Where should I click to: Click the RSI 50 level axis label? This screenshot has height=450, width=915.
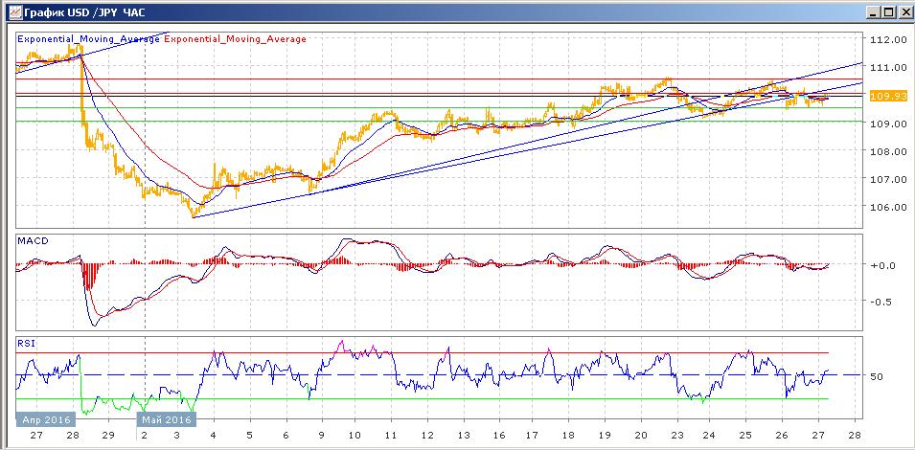coord(876,376)
